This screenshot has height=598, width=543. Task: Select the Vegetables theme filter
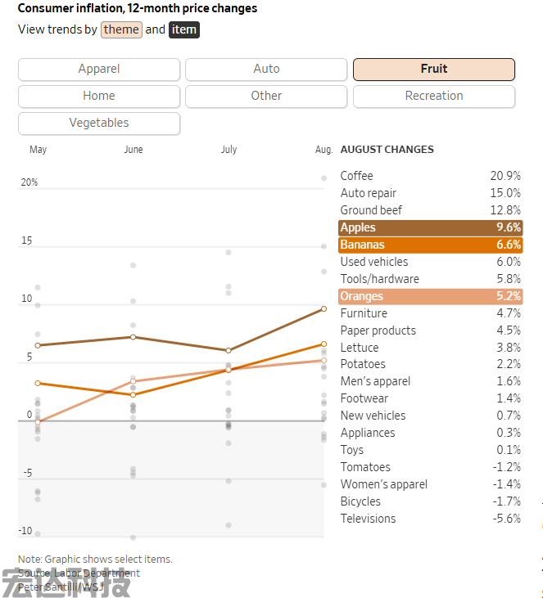coord(99,123)
